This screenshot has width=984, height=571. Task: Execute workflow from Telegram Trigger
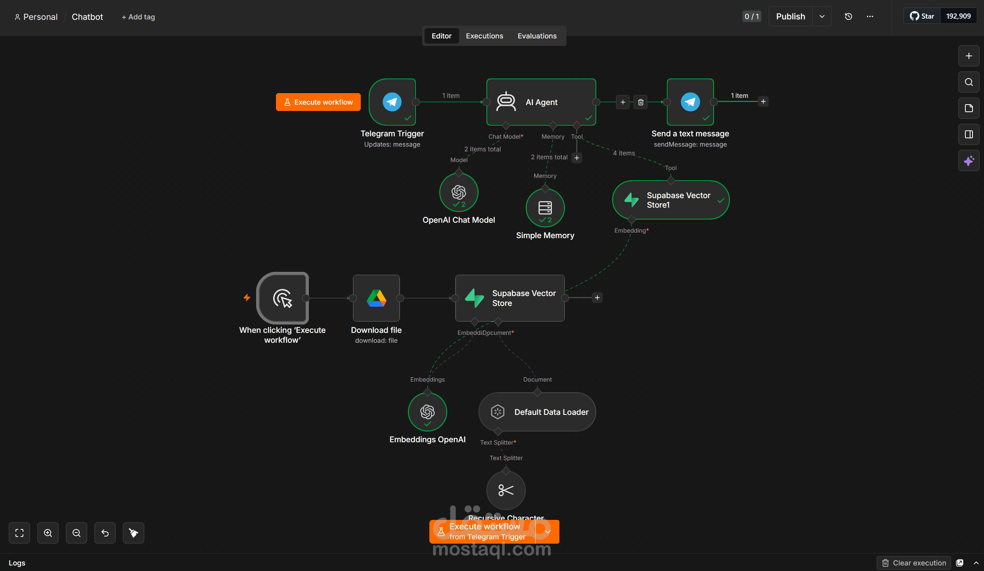482,532
